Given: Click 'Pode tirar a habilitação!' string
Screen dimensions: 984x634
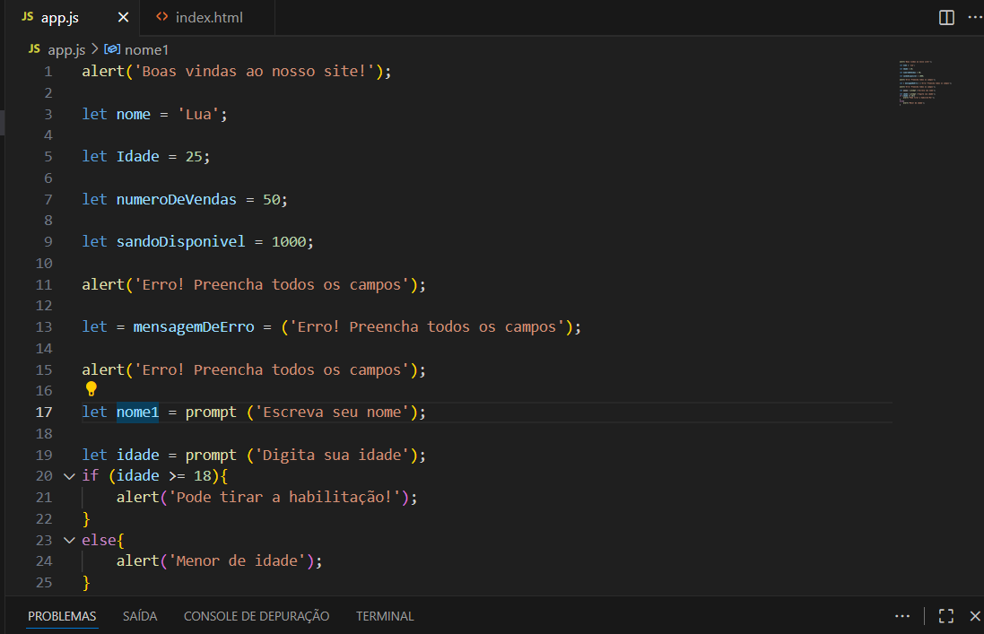Looking at the screenshot, I should pos(285,498).
